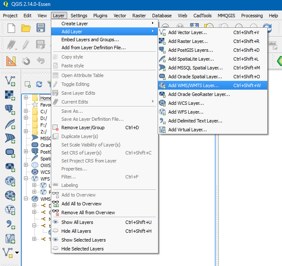
Task: Collapse the WFS browser tree node
Action: (x=26, y=178)
